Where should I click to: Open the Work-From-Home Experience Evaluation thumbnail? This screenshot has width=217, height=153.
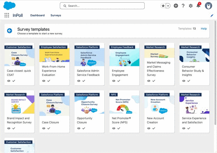[55, 55]
